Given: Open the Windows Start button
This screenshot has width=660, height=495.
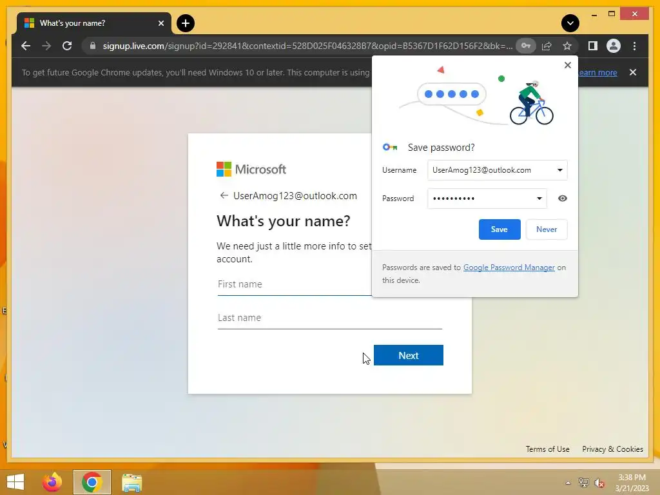Looking at the screenshot, I should click(15, 482).
